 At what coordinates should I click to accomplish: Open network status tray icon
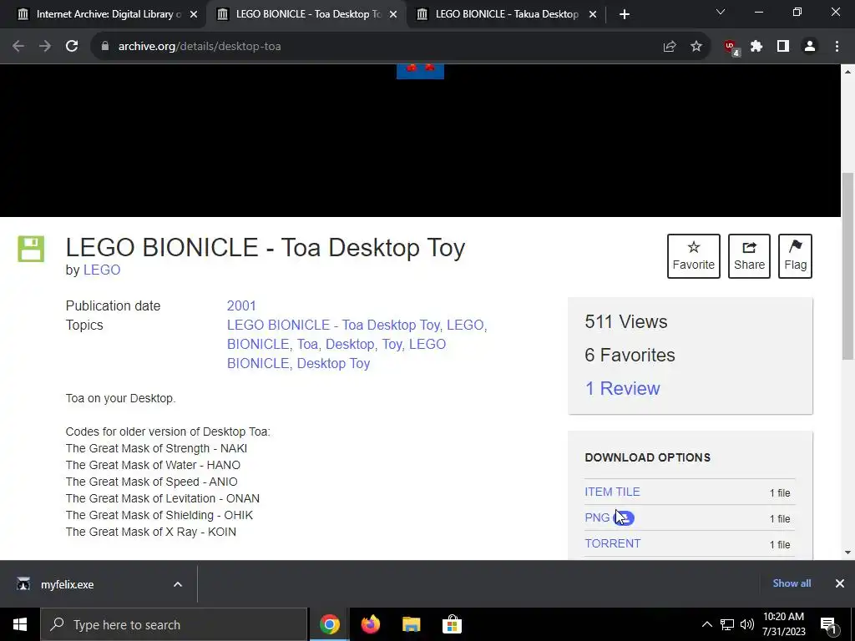point(727,624)
